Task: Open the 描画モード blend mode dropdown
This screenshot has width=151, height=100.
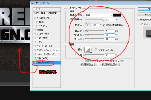Action: (x=99, y=15)
